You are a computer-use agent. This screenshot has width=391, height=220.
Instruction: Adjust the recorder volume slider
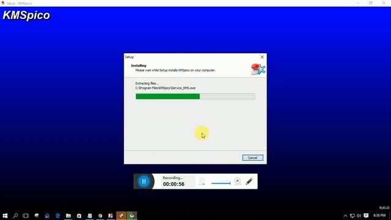[x=221, y=183]
